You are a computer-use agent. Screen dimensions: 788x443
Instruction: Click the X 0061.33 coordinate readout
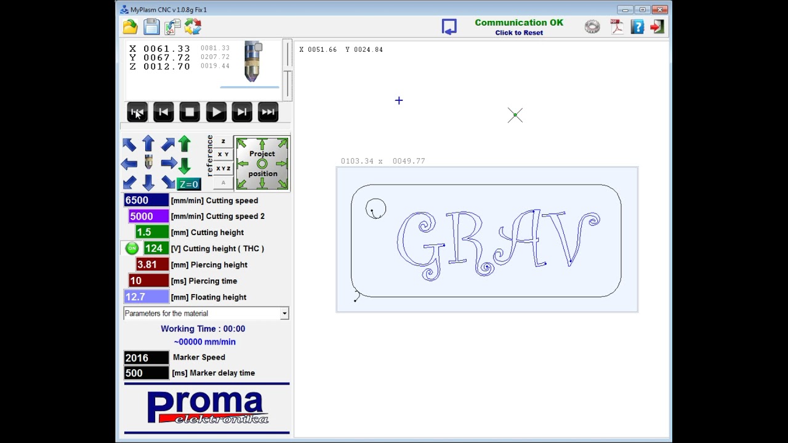(x=160, y=49)
